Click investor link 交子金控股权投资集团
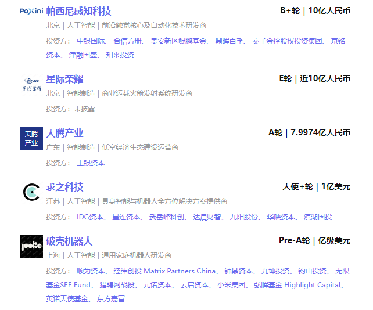 [x=287, y=41]
